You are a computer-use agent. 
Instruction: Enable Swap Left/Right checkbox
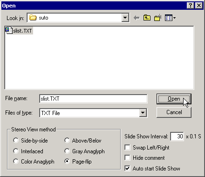(x=127, y=148)
